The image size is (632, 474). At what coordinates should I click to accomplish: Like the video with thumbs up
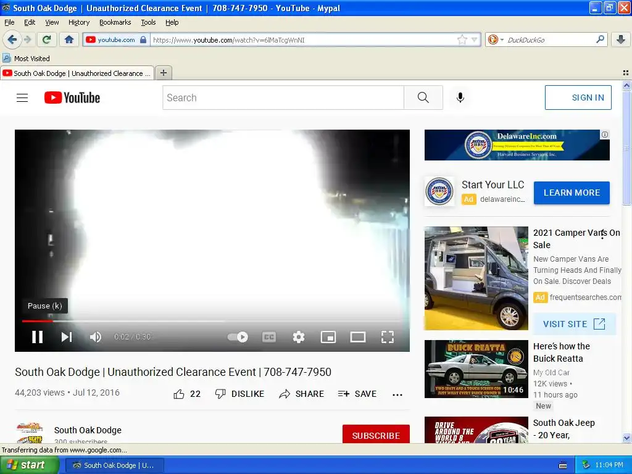pyautogui.click(x=186, y=394)
